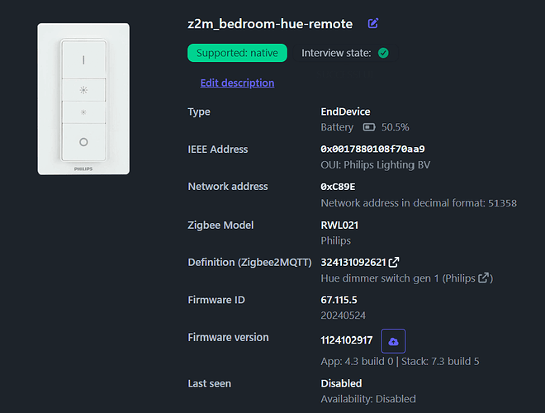Screen dimensions: 545x413
Task: Click firmware version number 1124102917
Action: (347, 340)
